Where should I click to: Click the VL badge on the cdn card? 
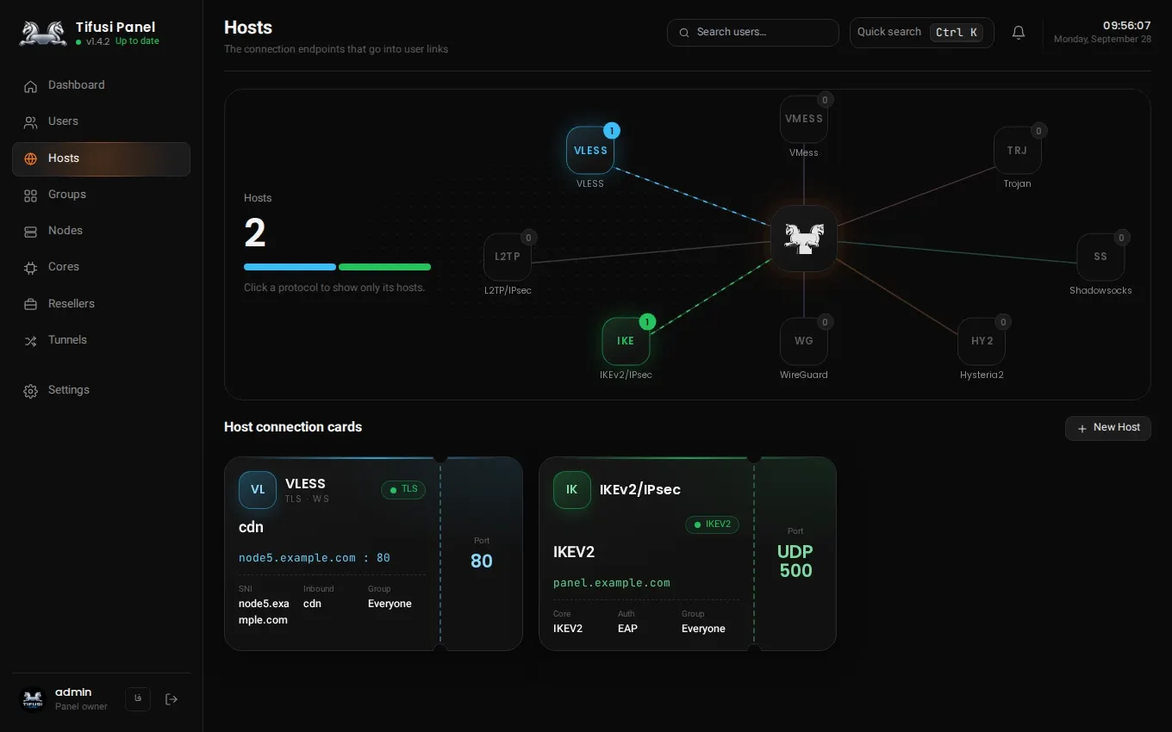(x=258, y=490)
